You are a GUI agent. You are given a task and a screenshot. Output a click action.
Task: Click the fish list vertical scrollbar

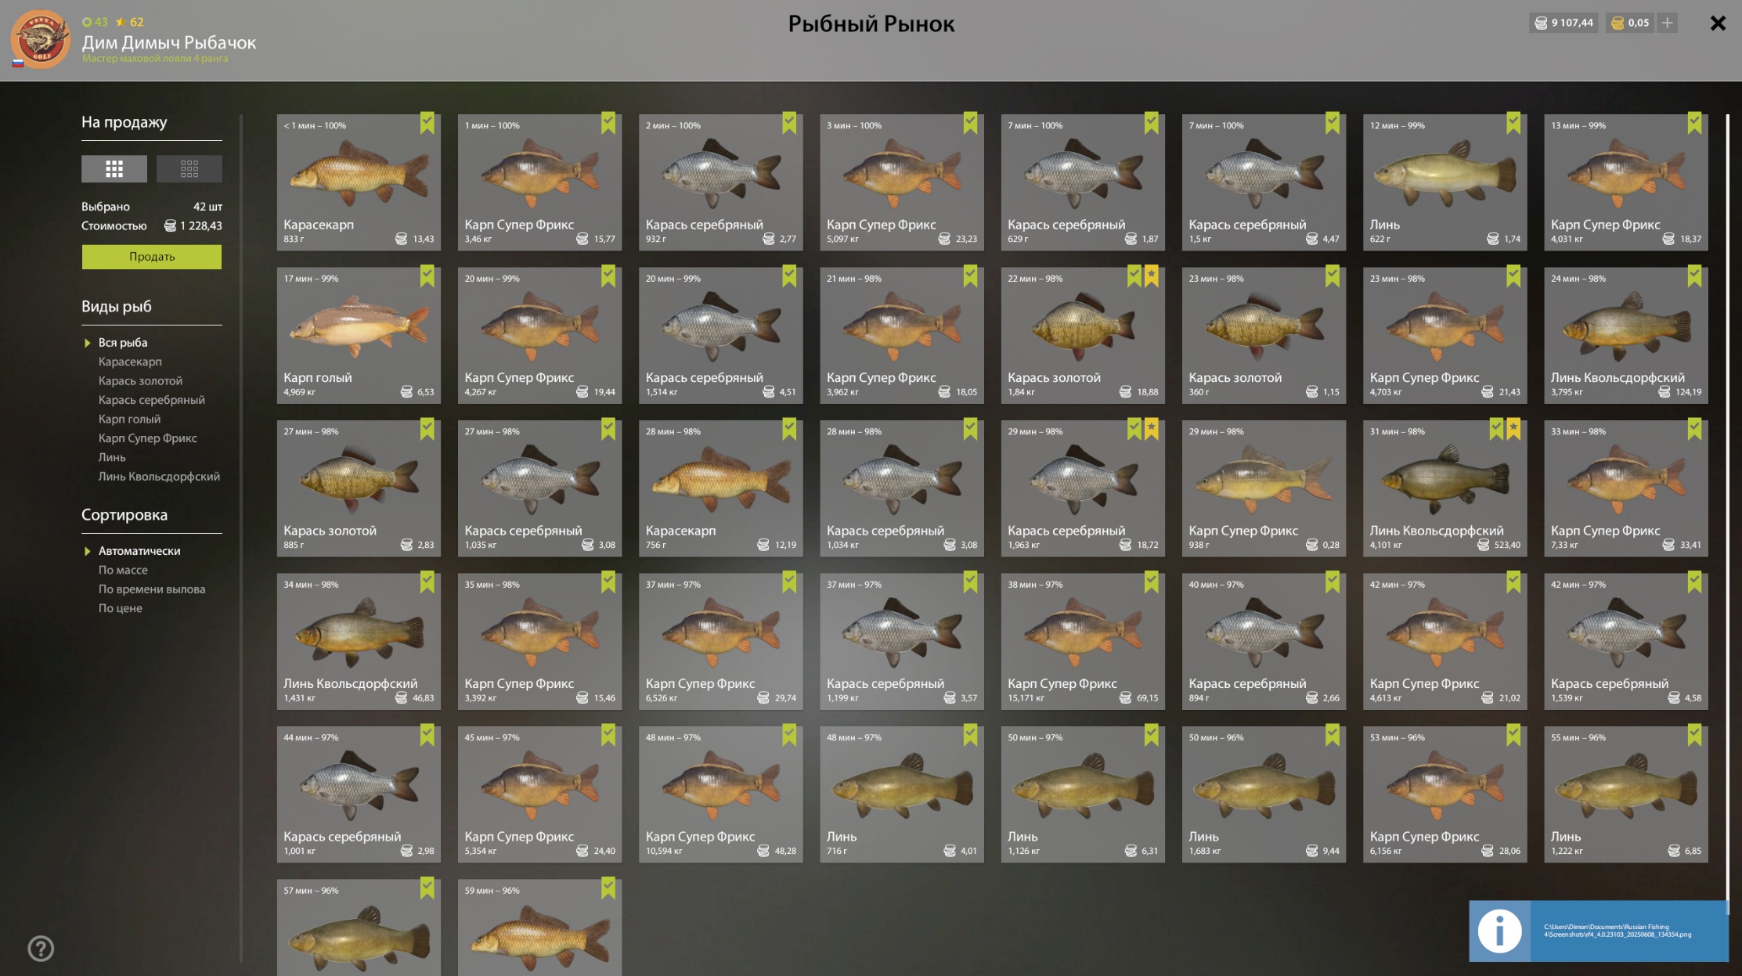click(1727, 509)
